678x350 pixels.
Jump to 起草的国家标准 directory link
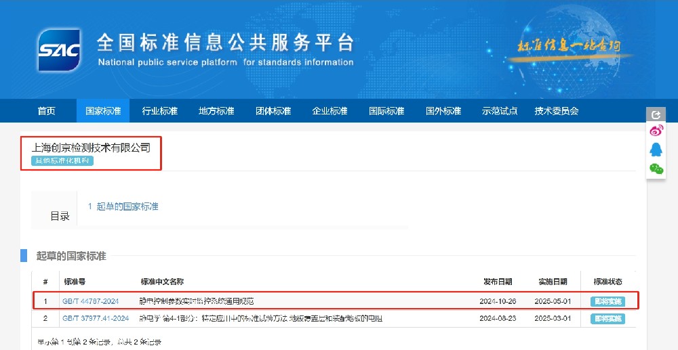123,206
